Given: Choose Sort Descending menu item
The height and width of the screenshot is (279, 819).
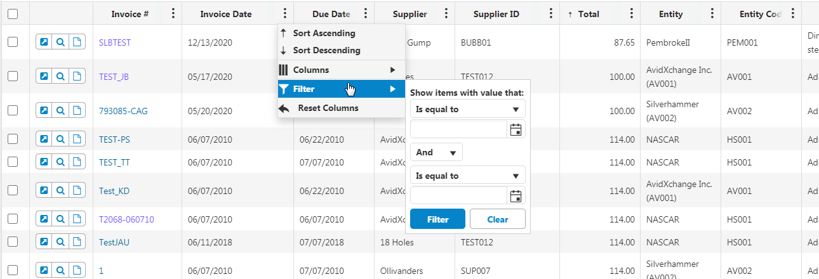Looking at the screenshot, I should coord(326,50).
